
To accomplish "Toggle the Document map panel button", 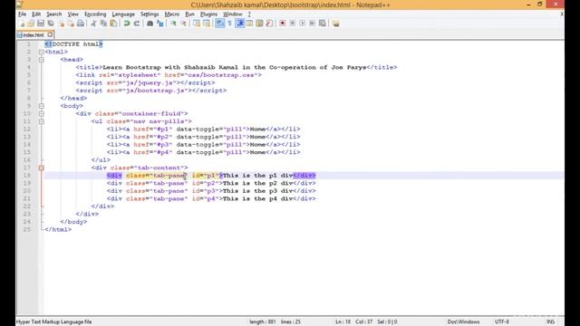I will click(260, 24).
